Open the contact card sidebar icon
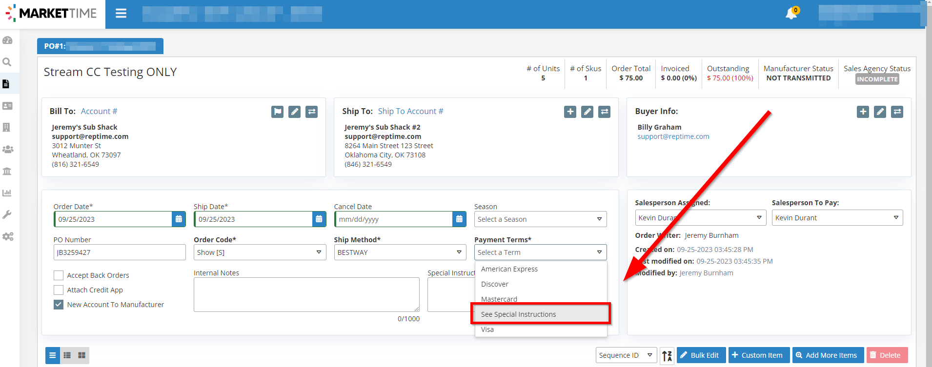Viewport: 932px width, 367px height. [x=7, y=106]
